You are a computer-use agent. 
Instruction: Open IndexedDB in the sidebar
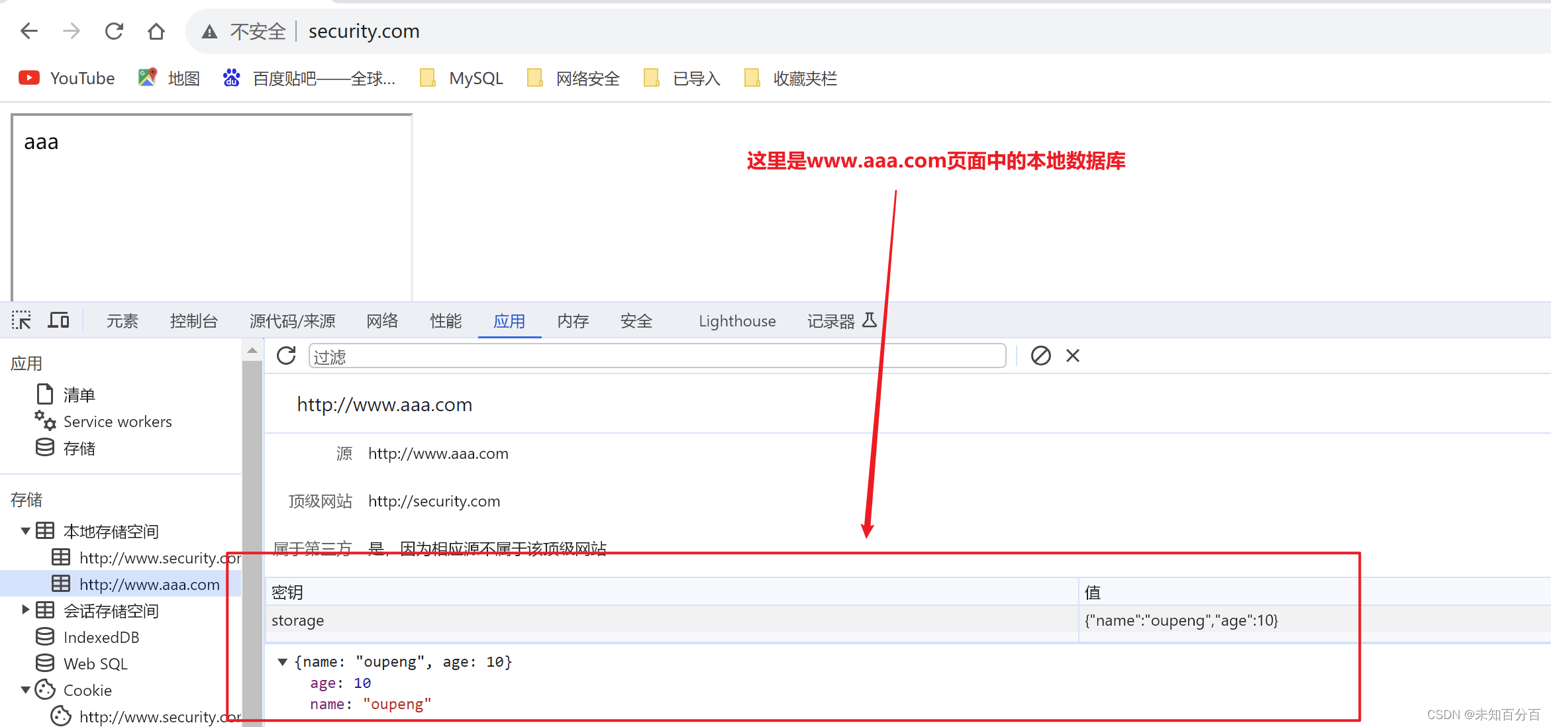coord(101,637)
